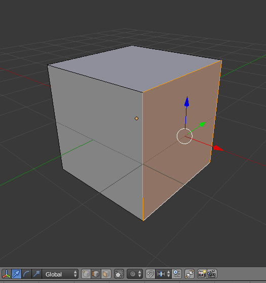This screenshot has height=283, width=266.
Task: Select the translate manipulator arrow icon
Action: pyautogui.click(x=16, y=274)
